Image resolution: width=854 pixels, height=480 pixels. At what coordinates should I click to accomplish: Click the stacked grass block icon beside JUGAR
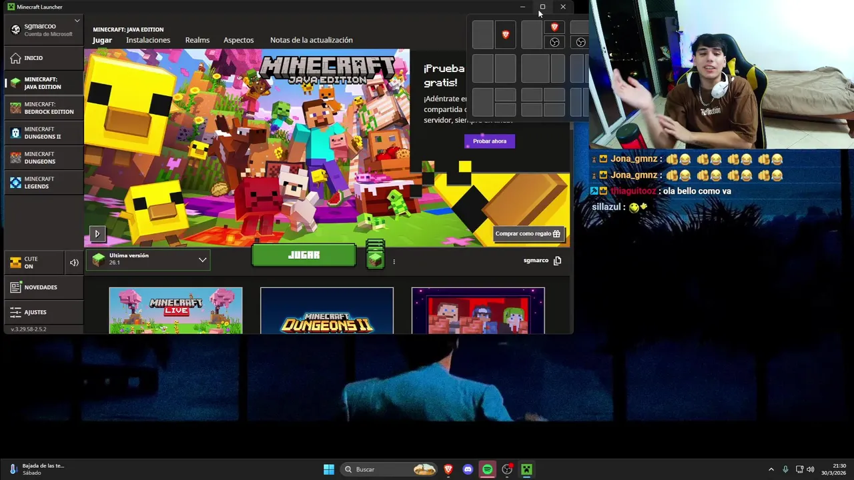[x=376, y=255]
